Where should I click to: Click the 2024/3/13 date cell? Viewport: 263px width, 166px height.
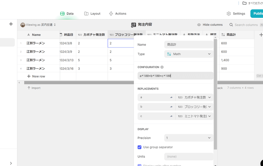tap(68, 60)
